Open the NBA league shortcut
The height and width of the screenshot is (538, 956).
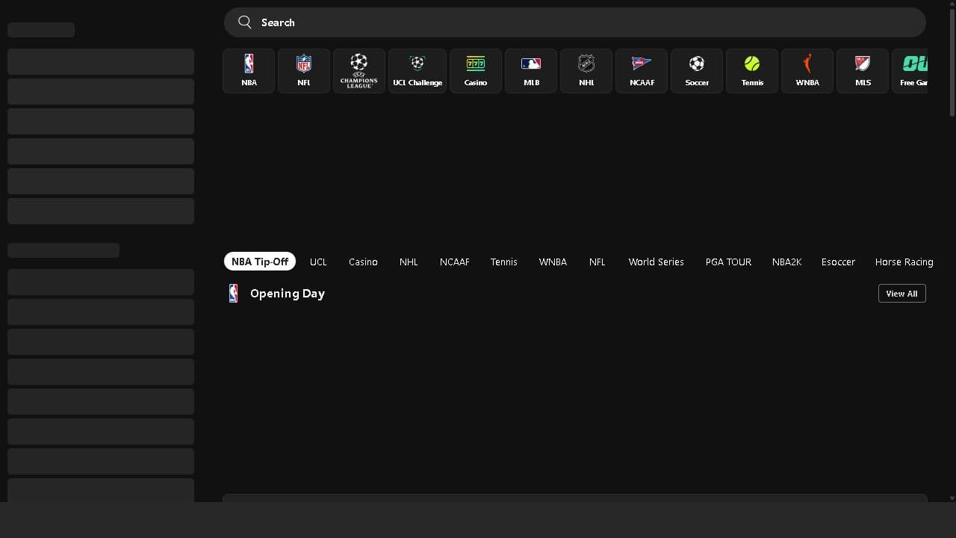pyautogui.click(x=249, y=71)
